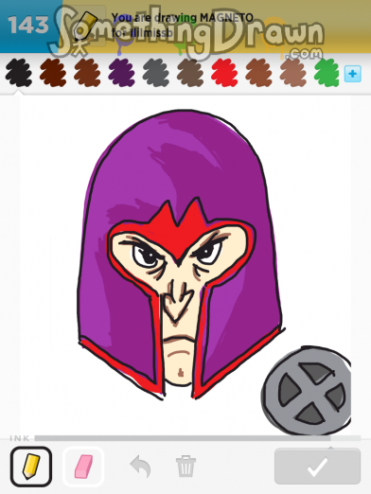Select the black color swatch
The width and height of the screenshot is (371, 494).
pos(19,73)
